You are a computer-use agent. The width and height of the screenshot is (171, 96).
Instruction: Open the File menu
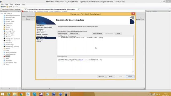tap(2, 4)
